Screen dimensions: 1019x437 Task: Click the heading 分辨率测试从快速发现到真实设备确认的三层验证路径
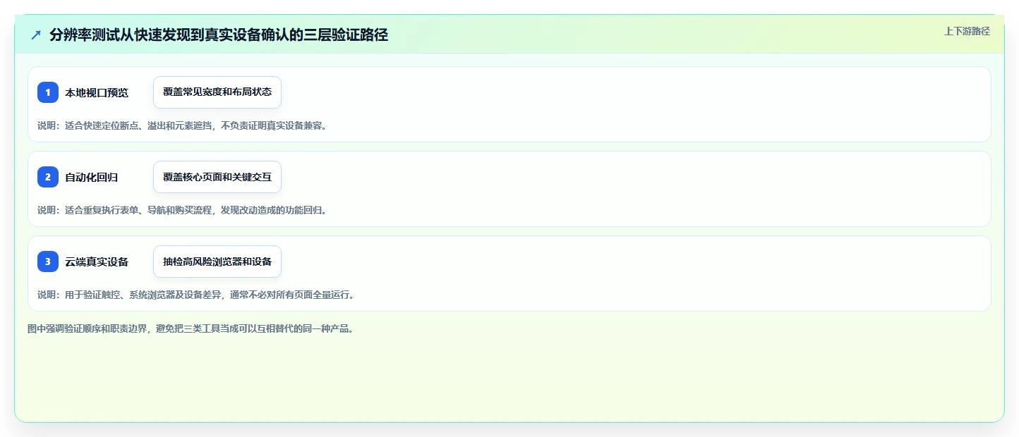pos(219,35)
